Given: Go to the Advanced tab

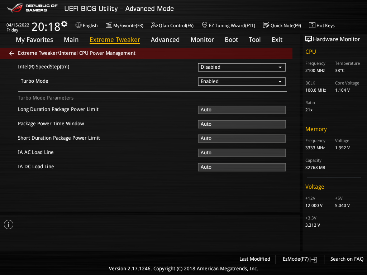Looking at the screenshot, I should click(165, 40).
